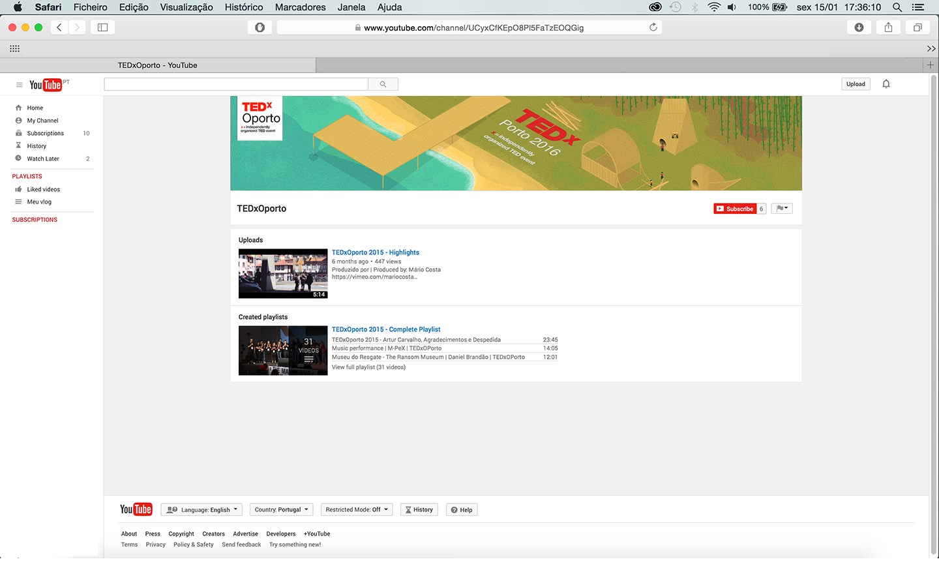Click TEDxOporto 2015 - Highlights title
Image resolution: width=939 pixels, height=587 pixels.
click(x=376, y=252)
